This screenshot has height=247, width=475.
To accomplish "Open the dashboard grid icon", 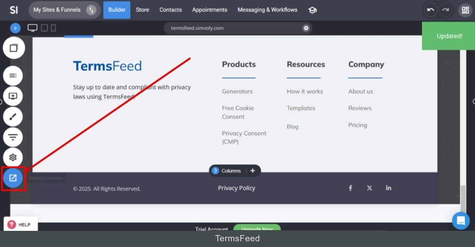I will [465, 10].
